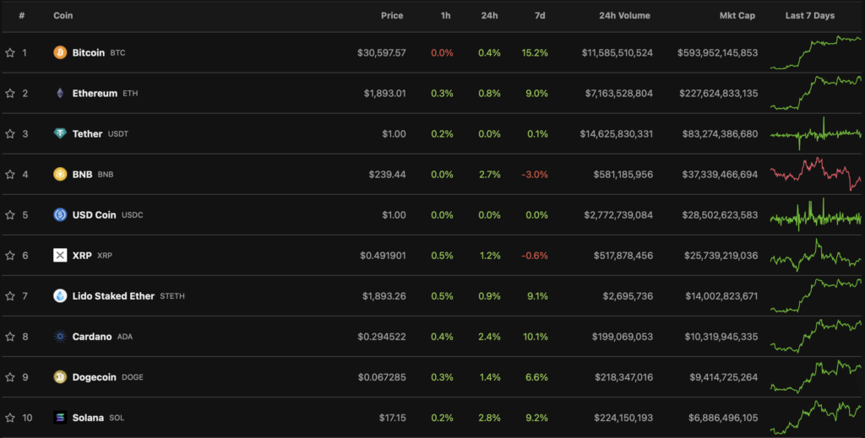Sort coins by Mkt Cap header
Image resolution: width=865 pixels, height=438 pixels.
738,15
